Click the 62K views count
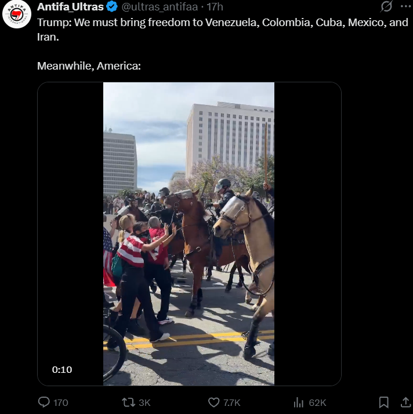 tap(317, 402)
